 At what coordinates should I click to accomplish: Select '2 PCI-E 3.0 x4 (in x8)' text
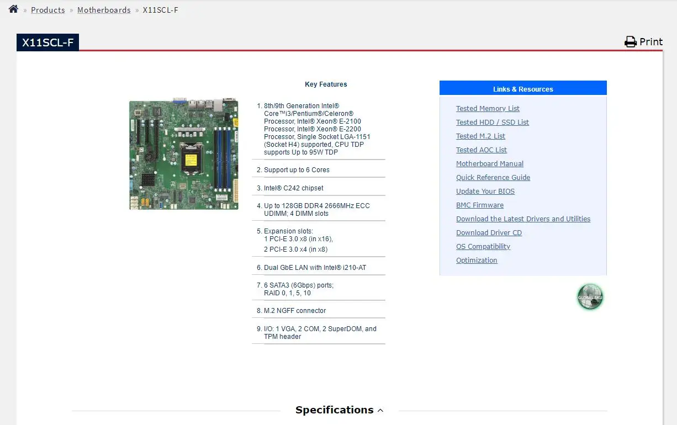point(295,249)
